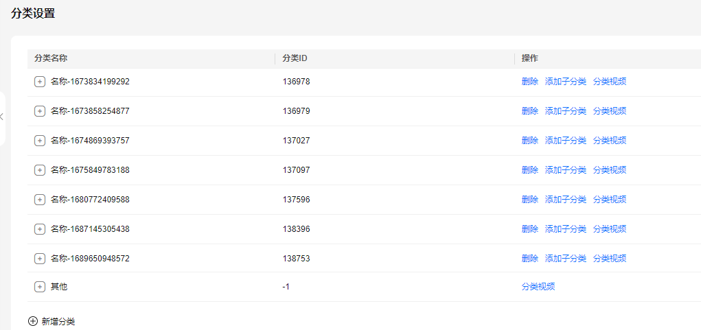Expand category 名称-1680772409588
Image resolution: width=701 pixels, height=330 pixels.
coord(40,200)
